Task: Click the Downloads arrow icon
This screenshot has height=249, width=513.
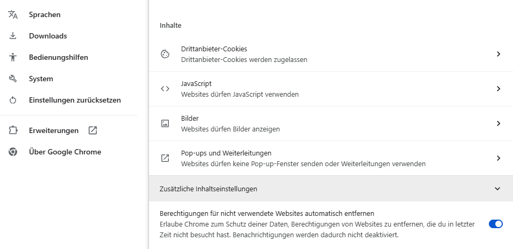Action: (x=13, y=36)
